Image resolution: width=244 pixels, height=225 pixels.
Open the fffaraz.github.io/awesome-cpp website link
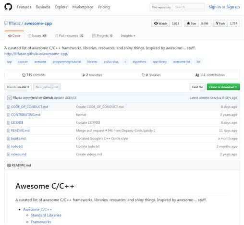click(x=37, y=54)
